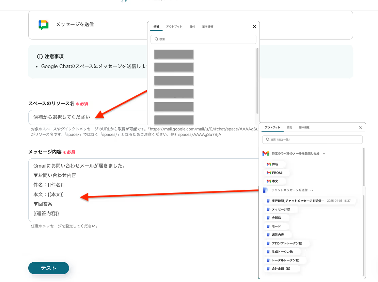Click the テスト button
This screenshot has width=378, height=282.
pos(48,268)
